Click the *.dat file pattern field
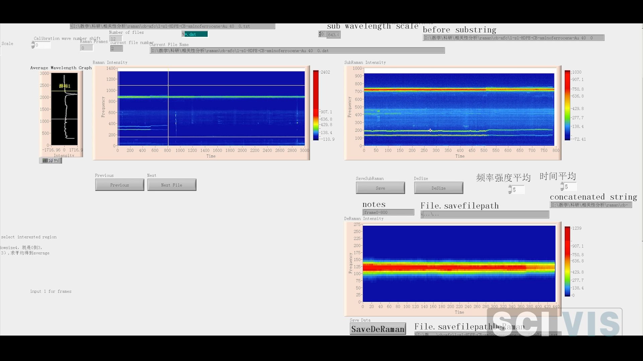643x361 pixels. [196, 34]
